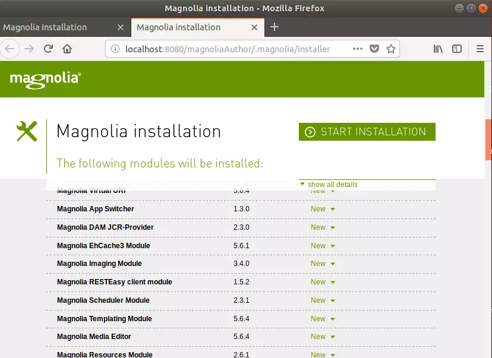The image size is (492, 358).
Task: Click the 'Magnolia installation' page heading
Action: point(138,131)
